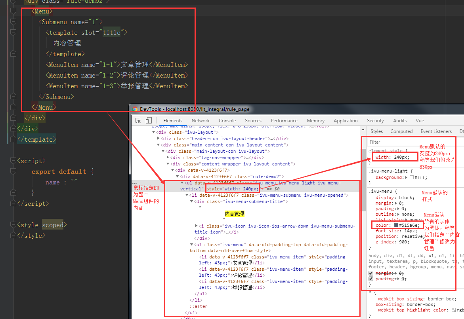Open color picker for #515a6e swatch
The width and height of the screenshot is (464, 319).
click(396, 225)
